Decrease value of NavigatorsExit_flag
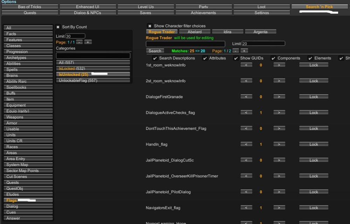The width and height of the screenshot is (350, 224). (246, 208)
